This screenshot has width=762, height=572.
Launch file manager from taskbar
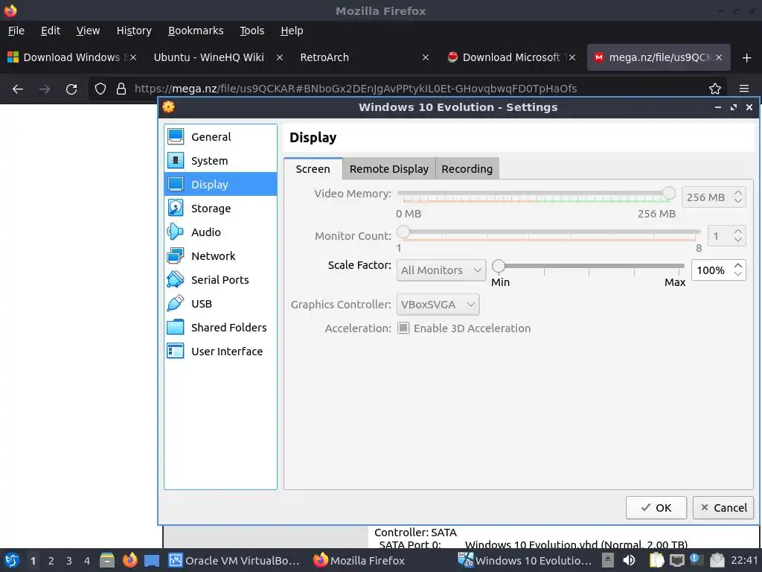tap(107, 560)
